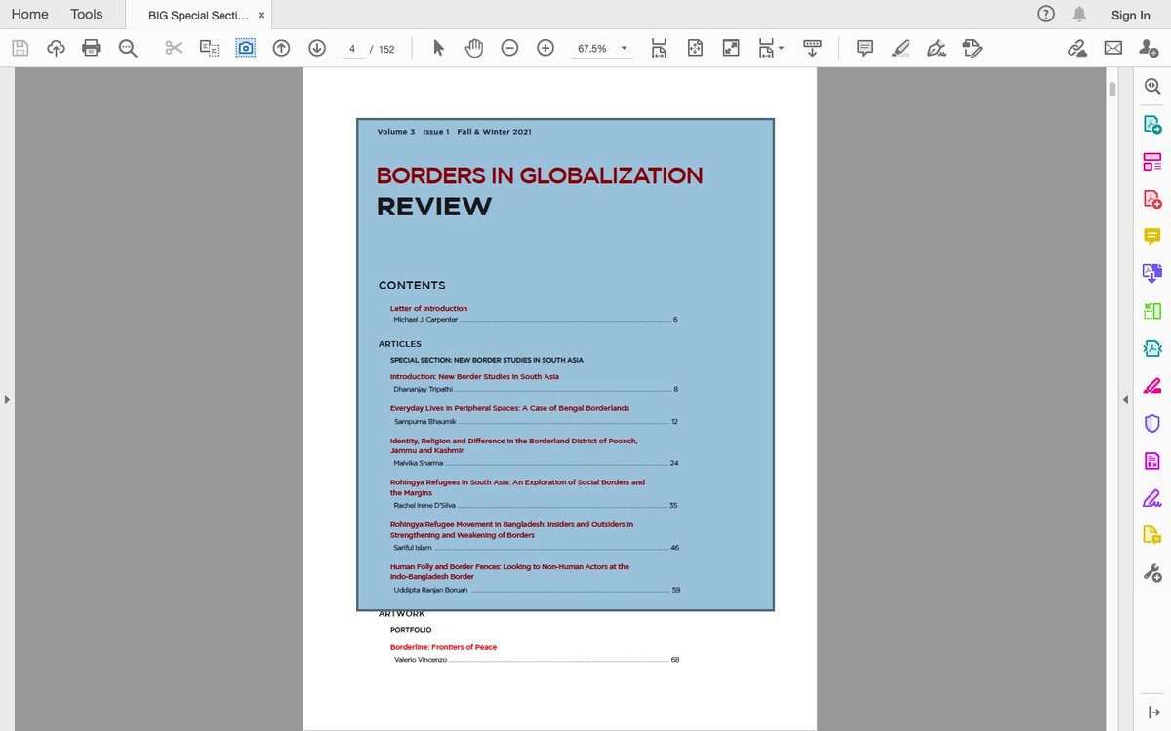The width and height of the screenshot is (1171, 731).
Task: Click Sign In
Action: coord(1130,15)
